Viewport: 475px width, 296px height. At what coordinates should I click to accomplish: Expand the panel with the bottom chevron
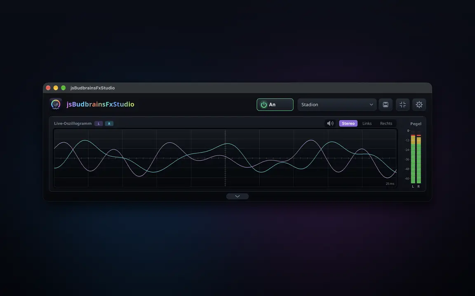(x=237, y=197)
